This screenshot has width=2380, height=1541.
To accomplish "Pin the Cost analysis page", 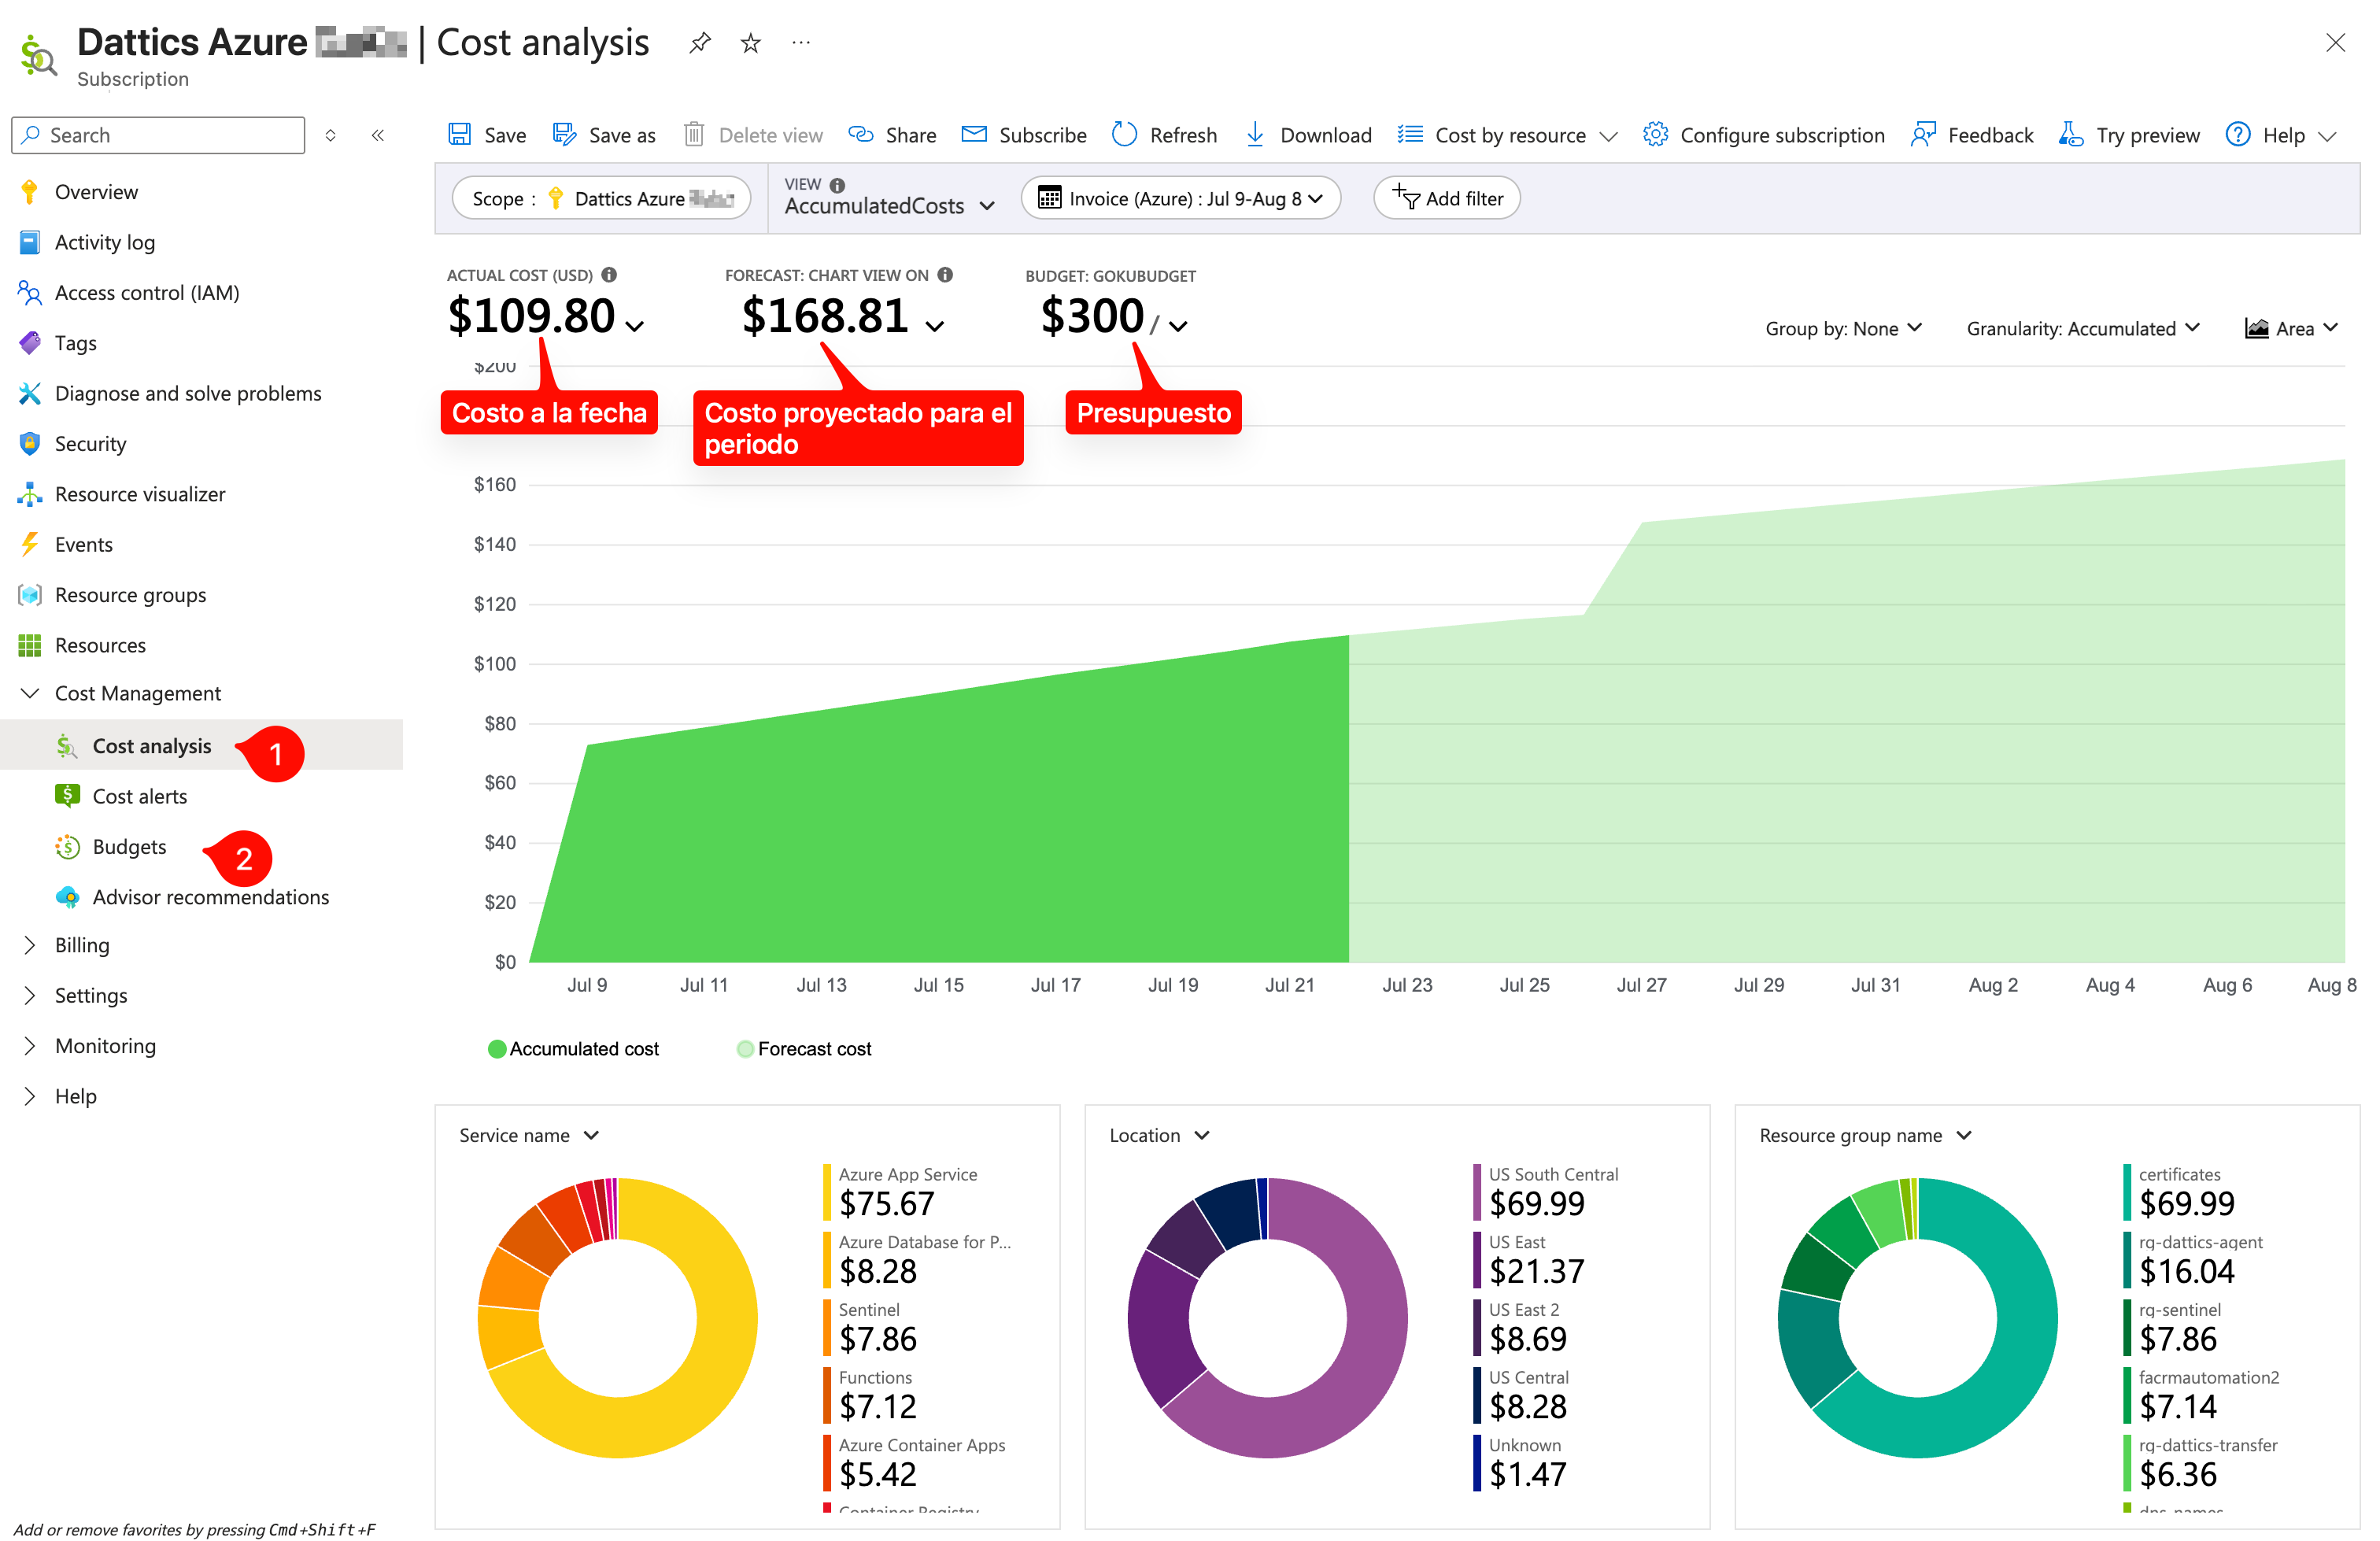I will tap(699, 43).
